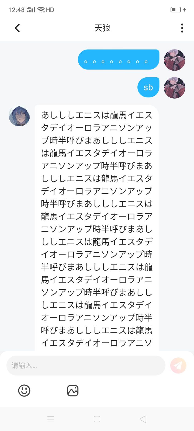Open the three-dot more options menu
This screenshot has width=194, height=431.
tap(182, 28)
